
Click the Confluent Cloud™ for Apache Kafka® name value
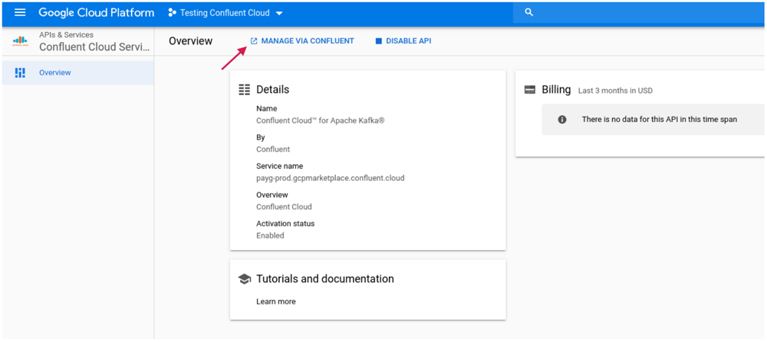coord(321,120)
